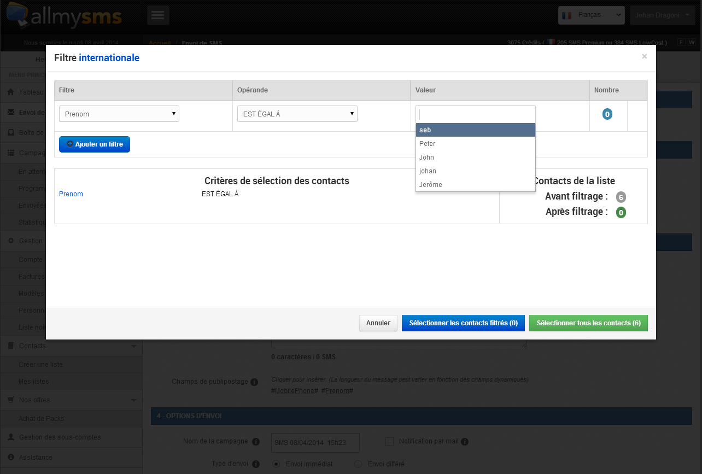Choose Jerôme from the suggestions
702x474 pixels.
pyautogui.click(x=476, y=185)
